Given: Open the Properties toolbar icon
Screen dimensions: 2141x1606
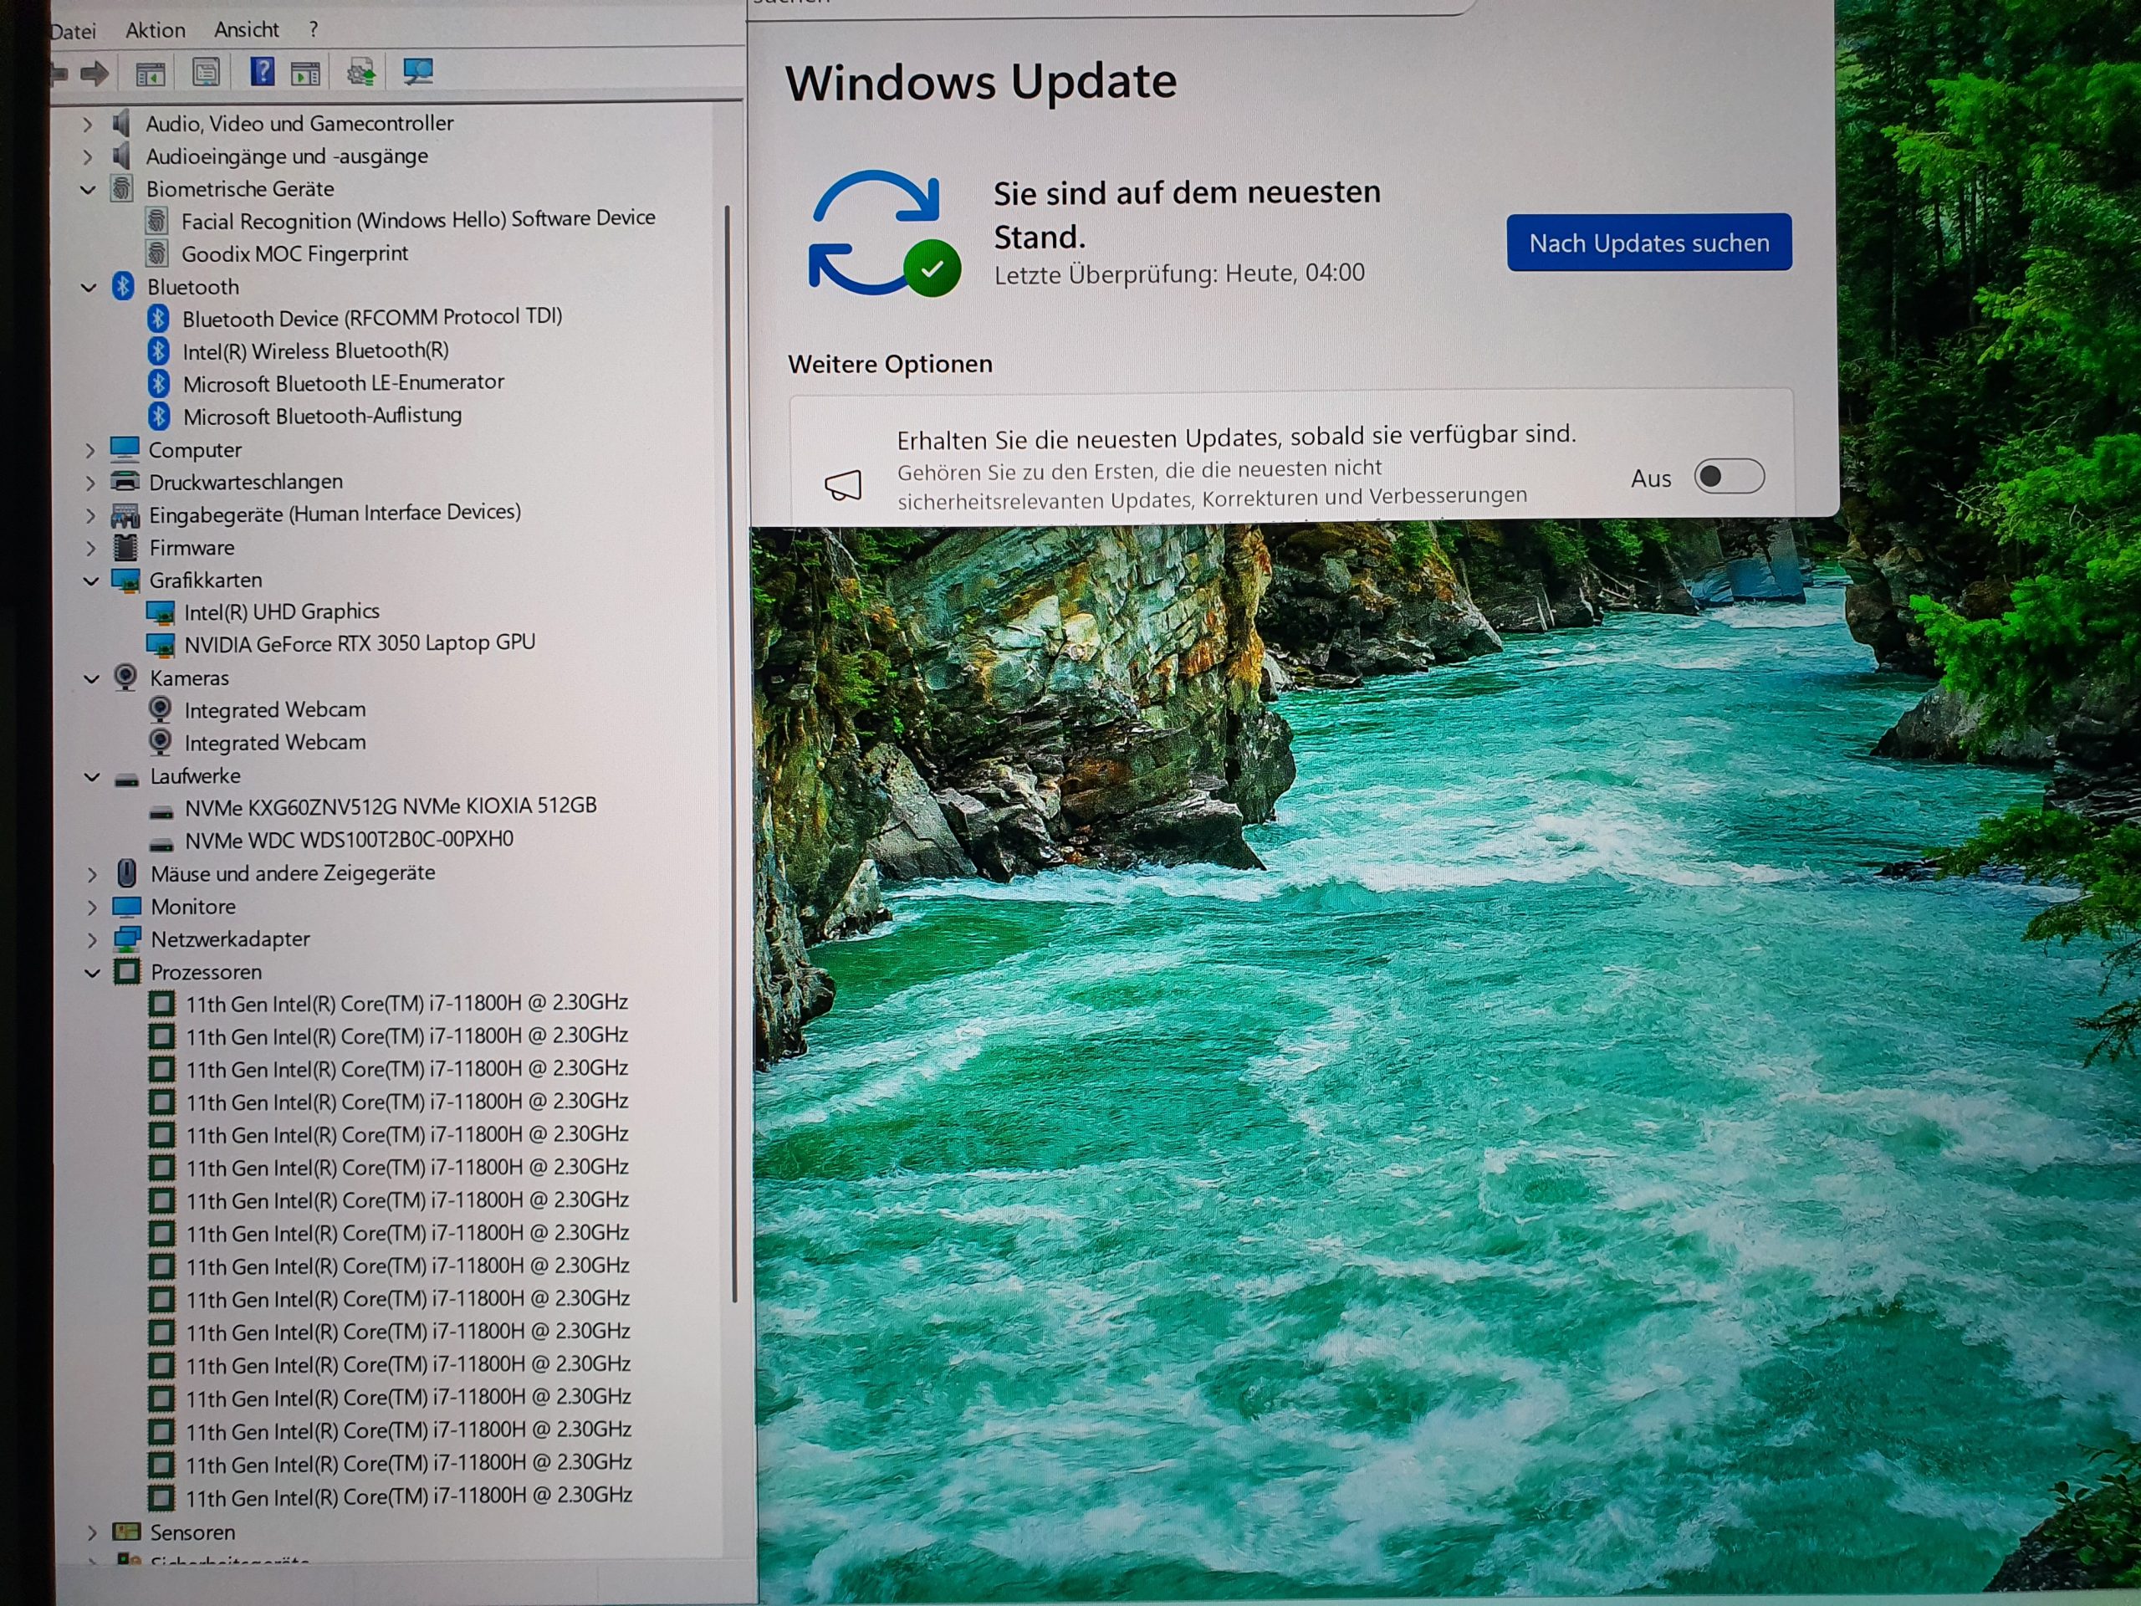Looking at the screenshot, I should 207,73.
